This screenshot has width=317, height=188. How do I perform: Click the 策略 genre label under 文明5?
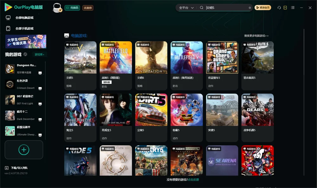[69, 86]
